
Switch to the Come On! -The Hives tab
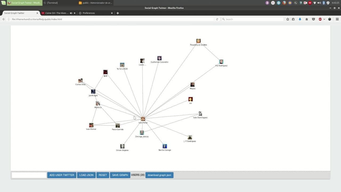[57, 13]
